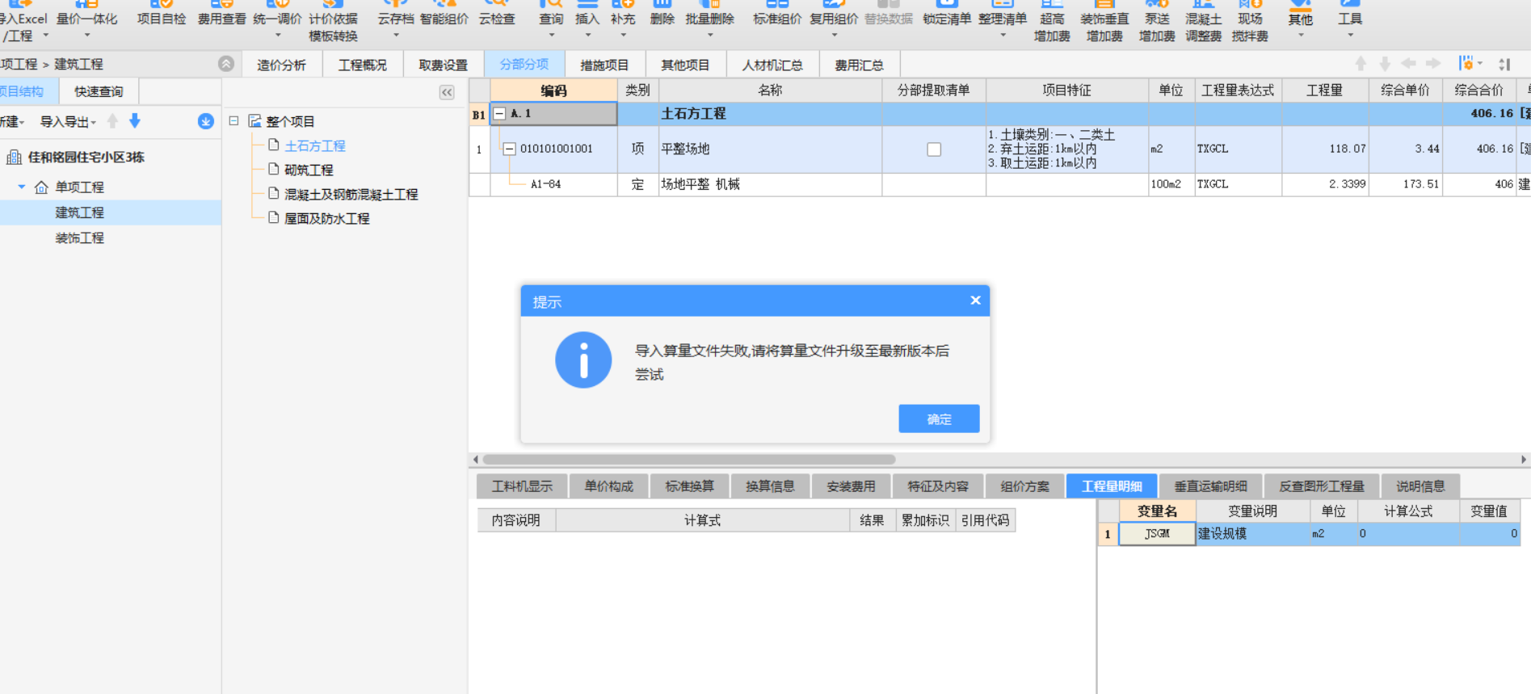This screenshot has width=1531, height=694.
Task: Launch 云检查 cloud check
Action: [x=497, y=15]
